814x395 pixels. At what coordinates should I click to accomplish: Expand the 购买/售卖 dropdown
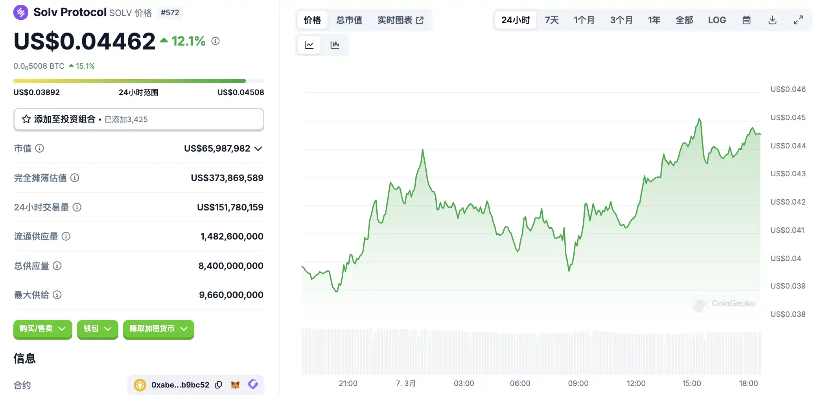[42, 329]
